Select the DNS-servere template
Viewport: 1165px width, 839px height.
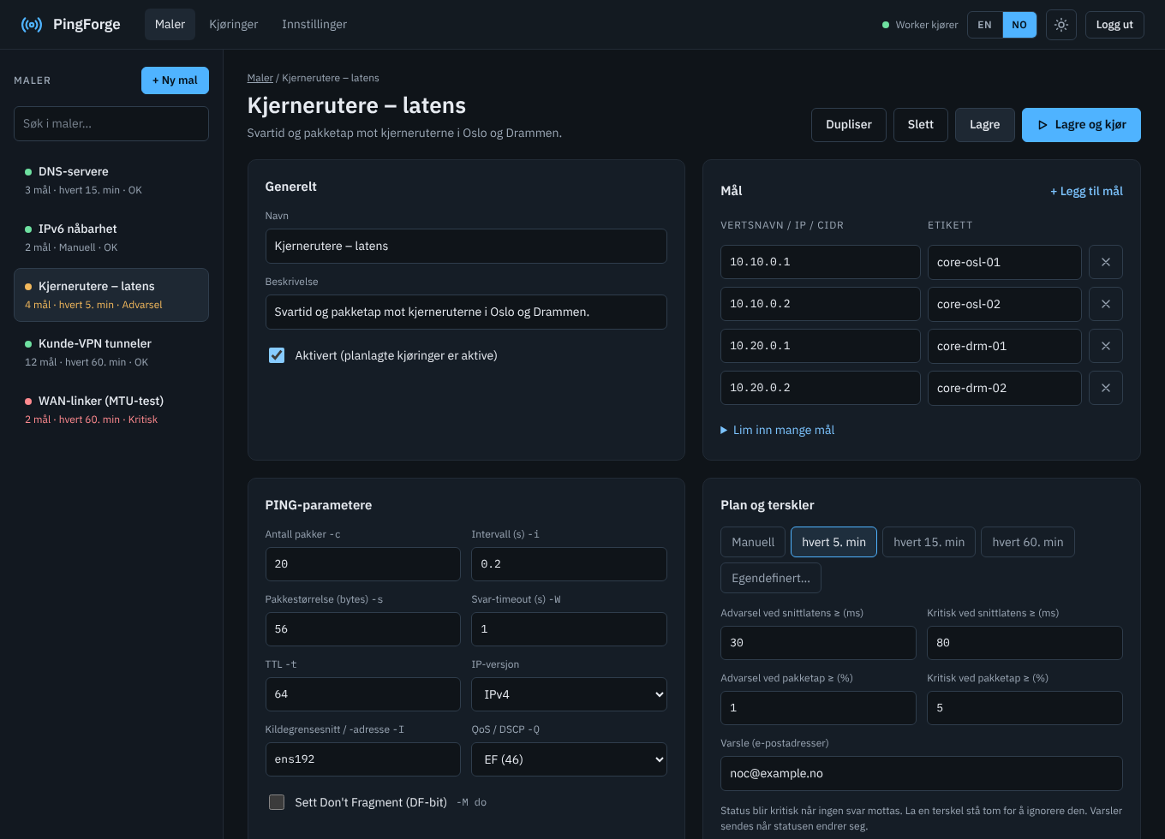[111, 180]
